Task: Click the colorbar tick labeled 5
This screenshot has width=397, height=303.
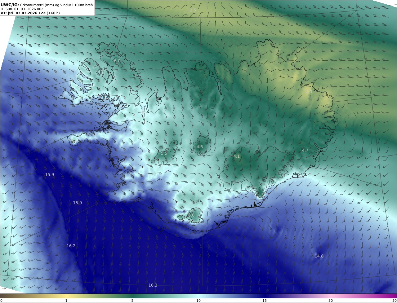Action: 132,301
